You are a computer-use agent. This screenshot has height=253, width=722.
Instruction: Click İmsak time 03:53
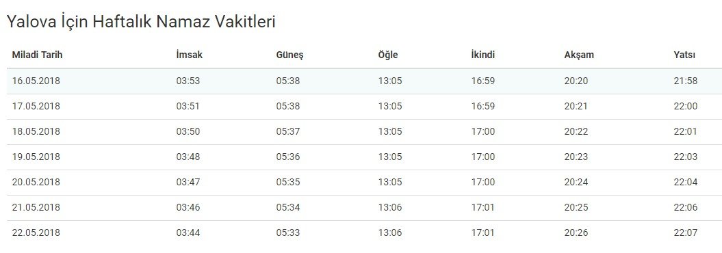click(188, 81)
